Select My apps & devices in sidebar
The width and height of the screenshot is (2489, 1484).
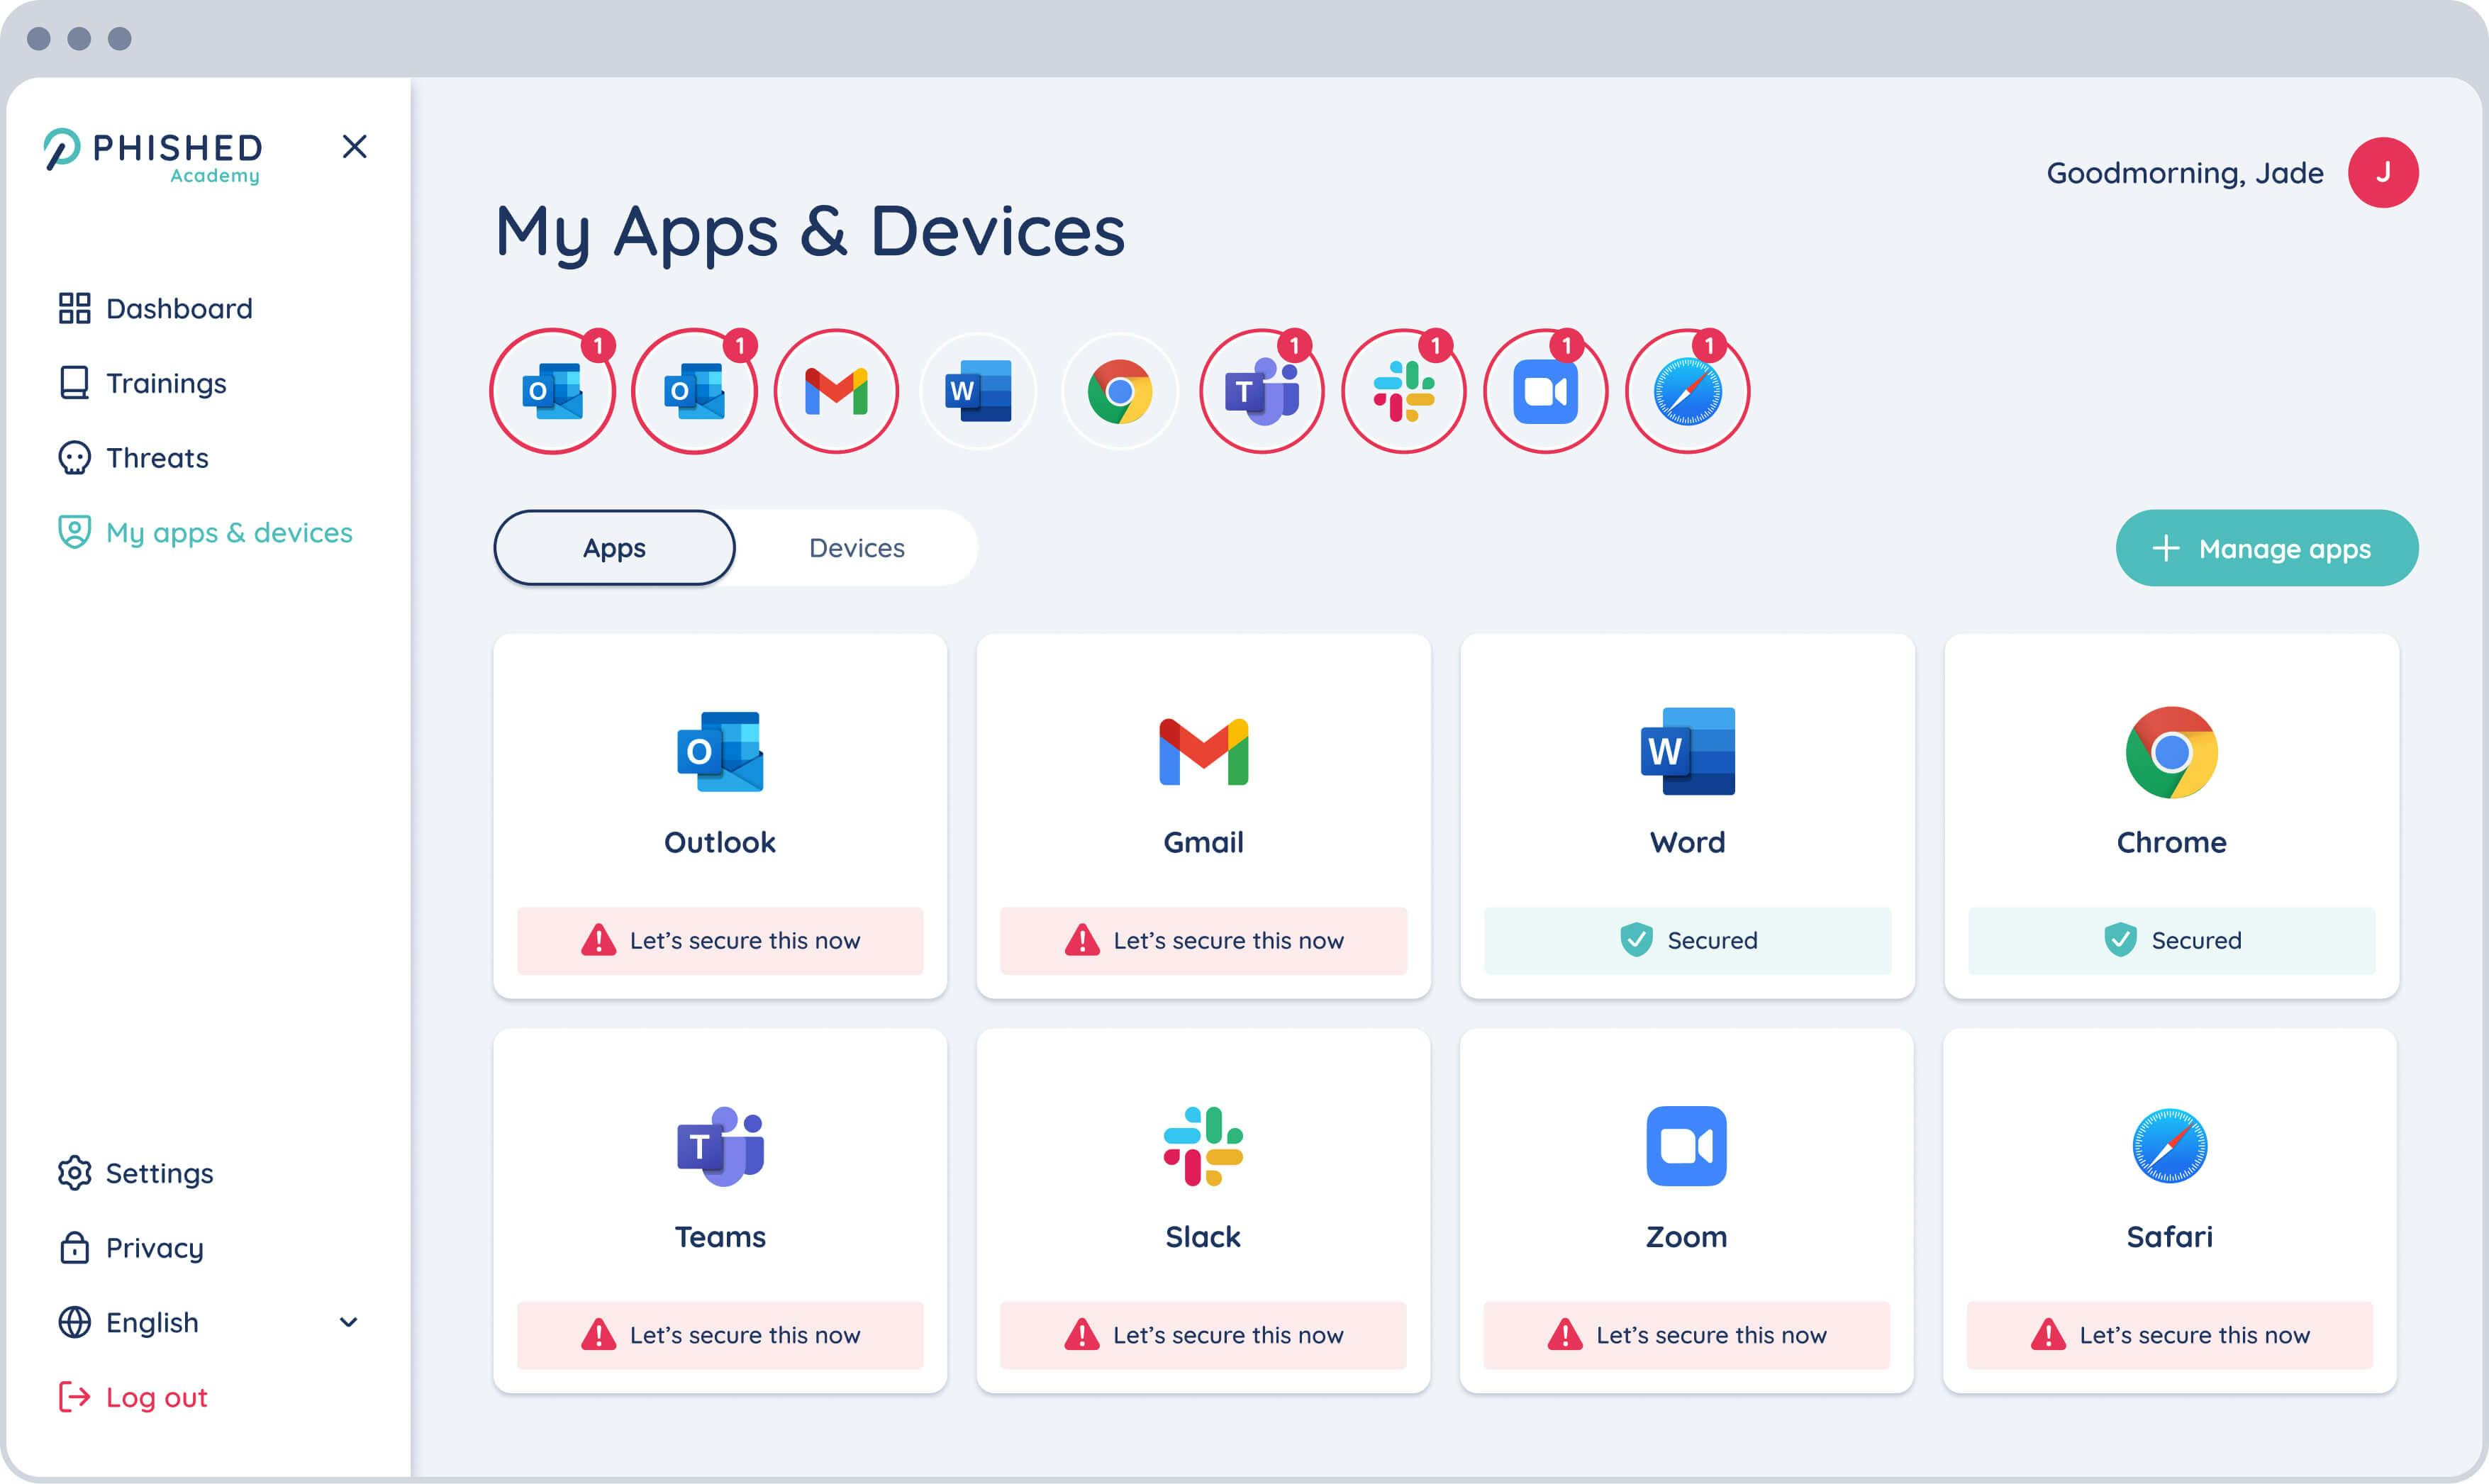point(205,532)
